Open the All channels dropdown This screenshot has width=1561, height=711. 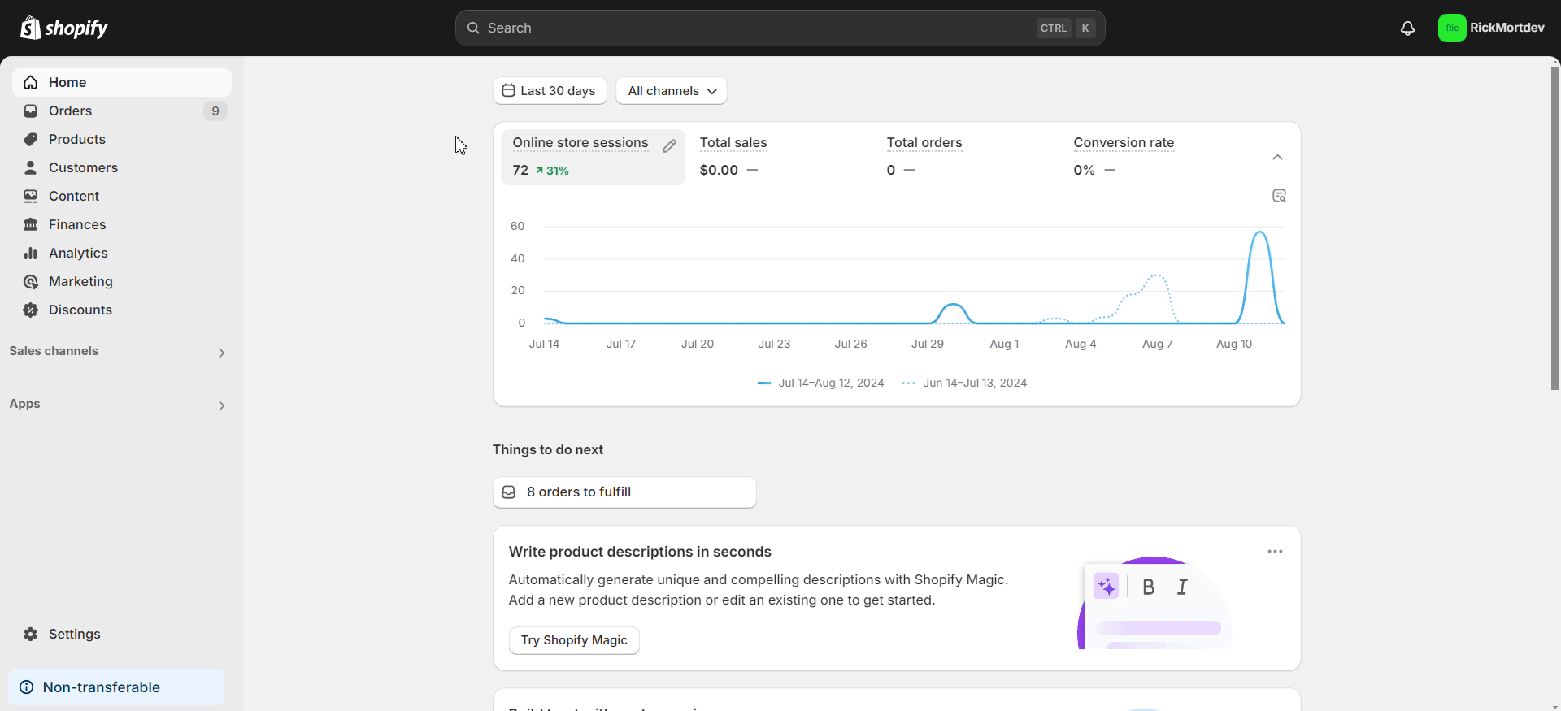672,91
